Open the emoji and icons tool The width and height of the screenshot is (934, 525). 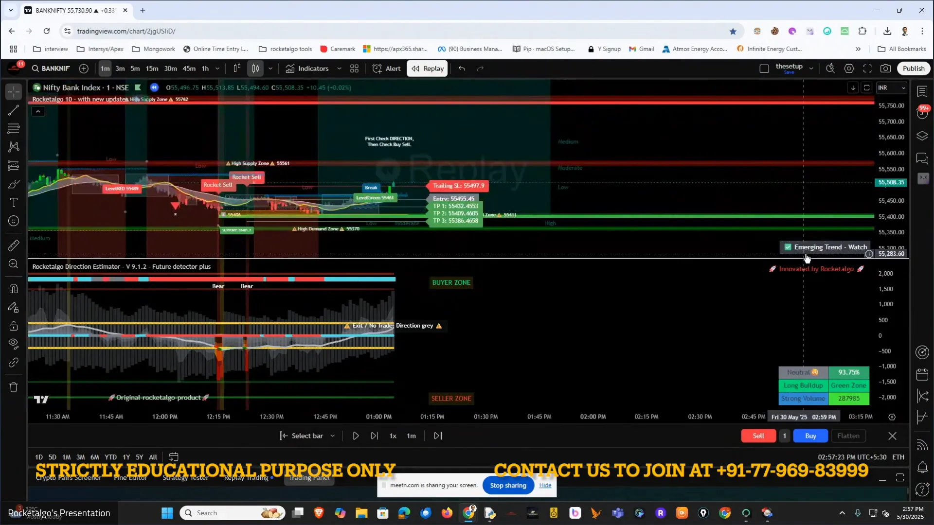click(14, 221)
